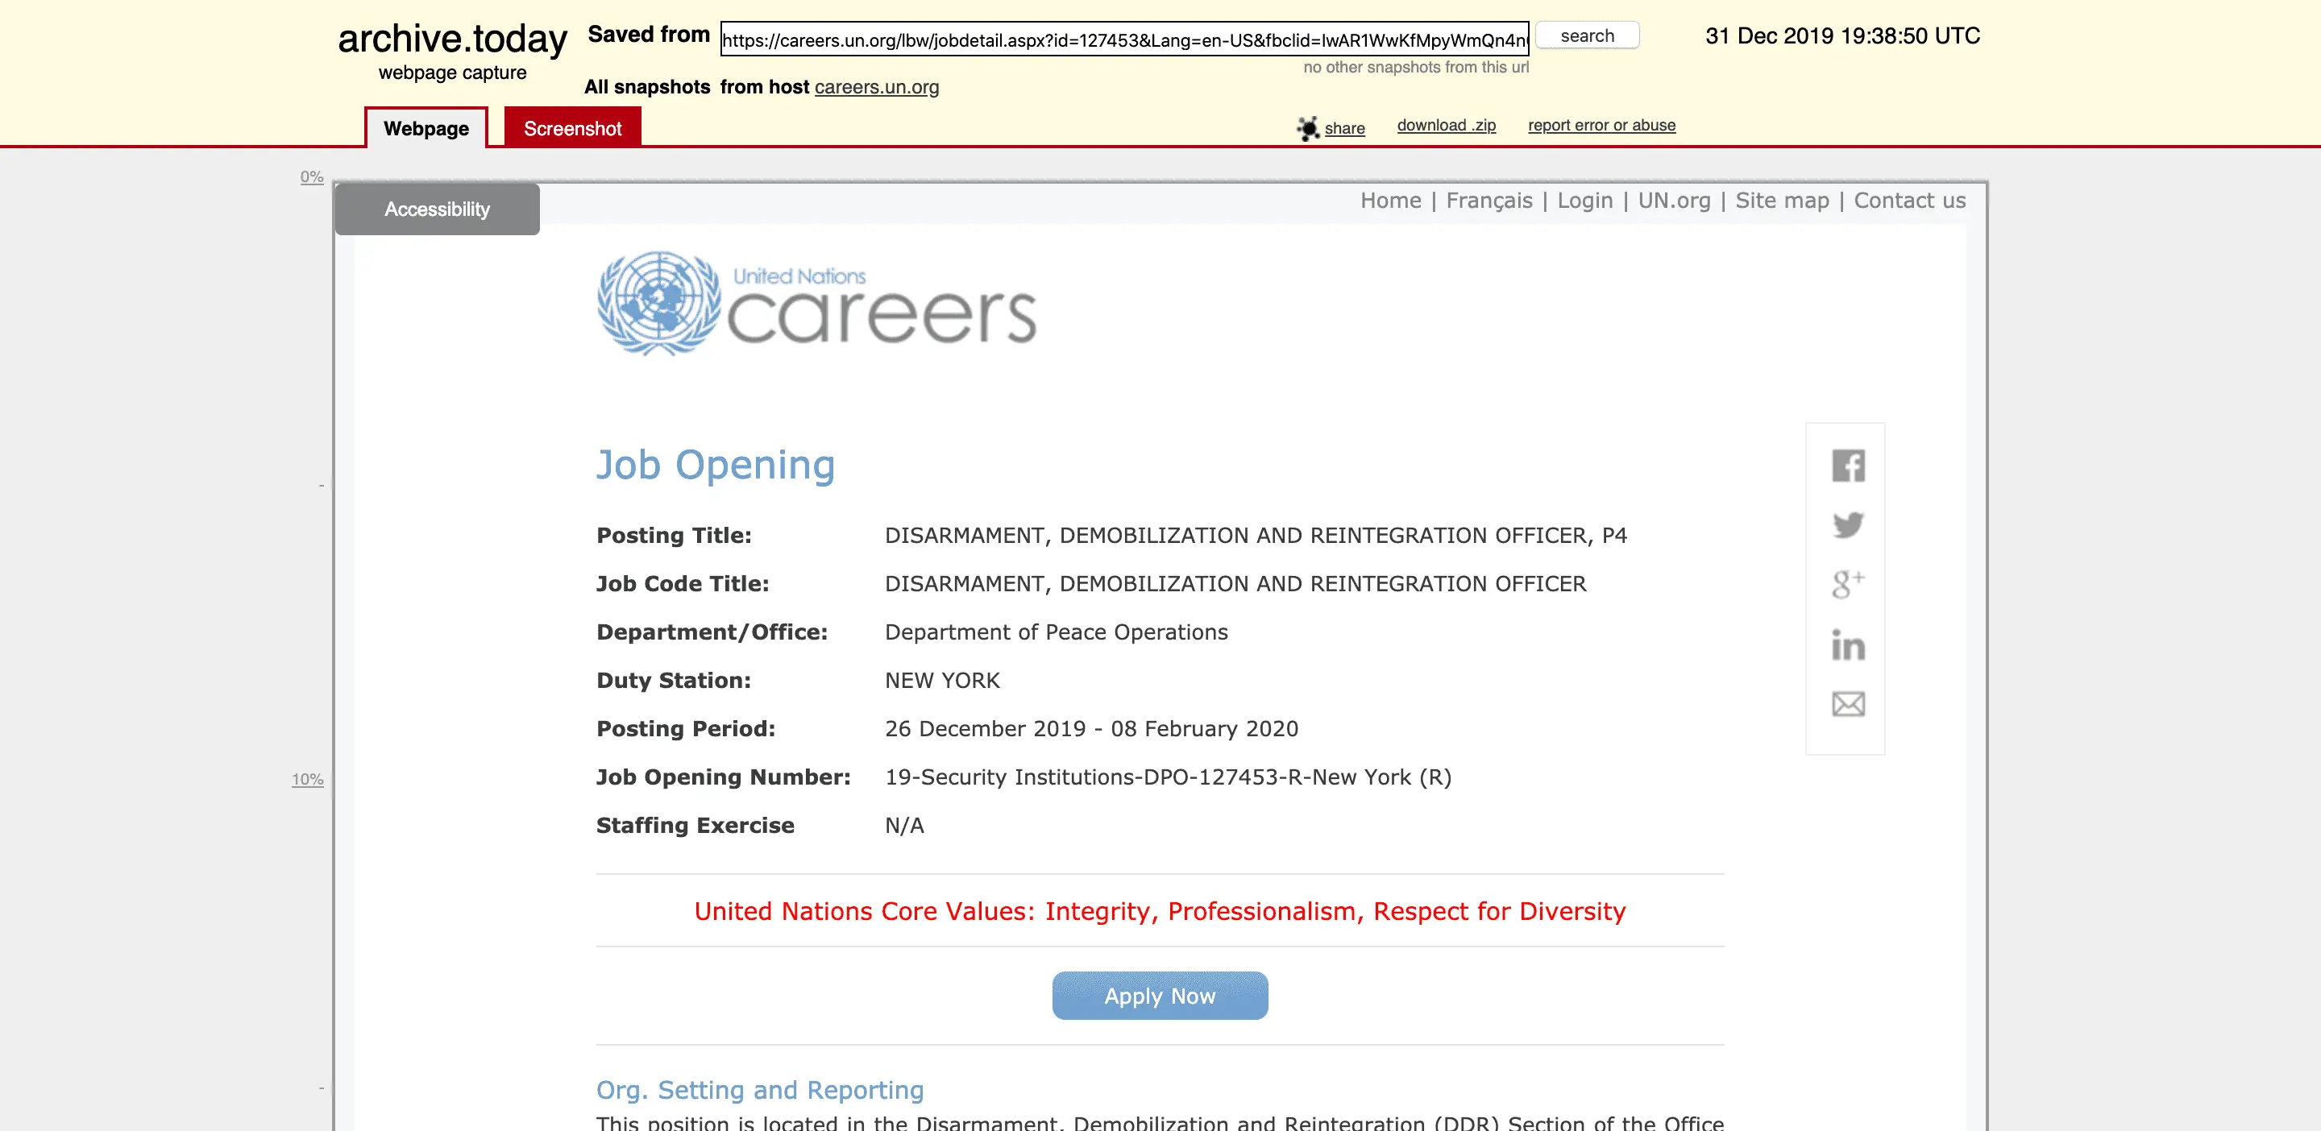The height and width of the screenshot is (1131, 2321).
Task: Click the archive search button
Action: tap(1586, 36)
